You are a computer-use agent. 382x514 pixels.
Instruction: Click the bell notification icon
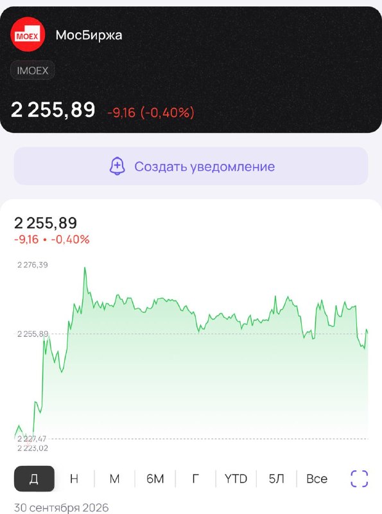point(117,166)
